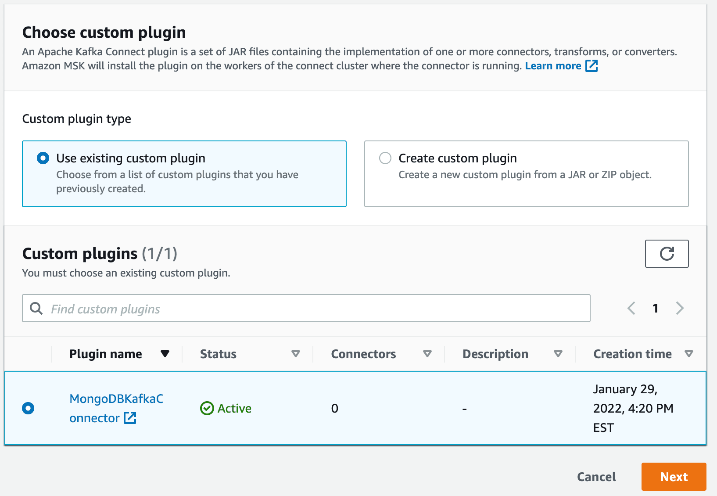Sort by Status column arrow
This screenshot has width=717, height=496.
(x=296, y=354)
